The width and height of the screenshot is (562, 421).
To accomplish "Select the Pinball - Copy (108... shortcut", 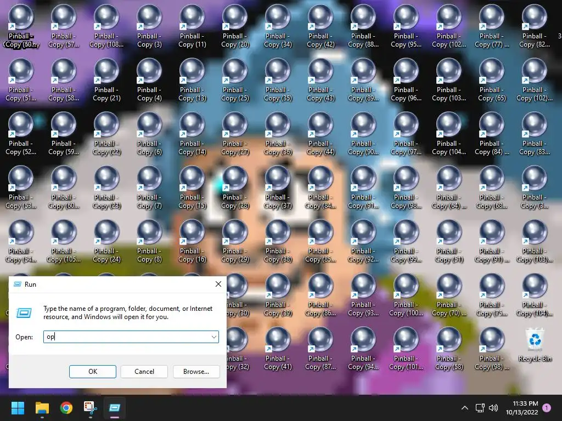I will tap(106, 26).
